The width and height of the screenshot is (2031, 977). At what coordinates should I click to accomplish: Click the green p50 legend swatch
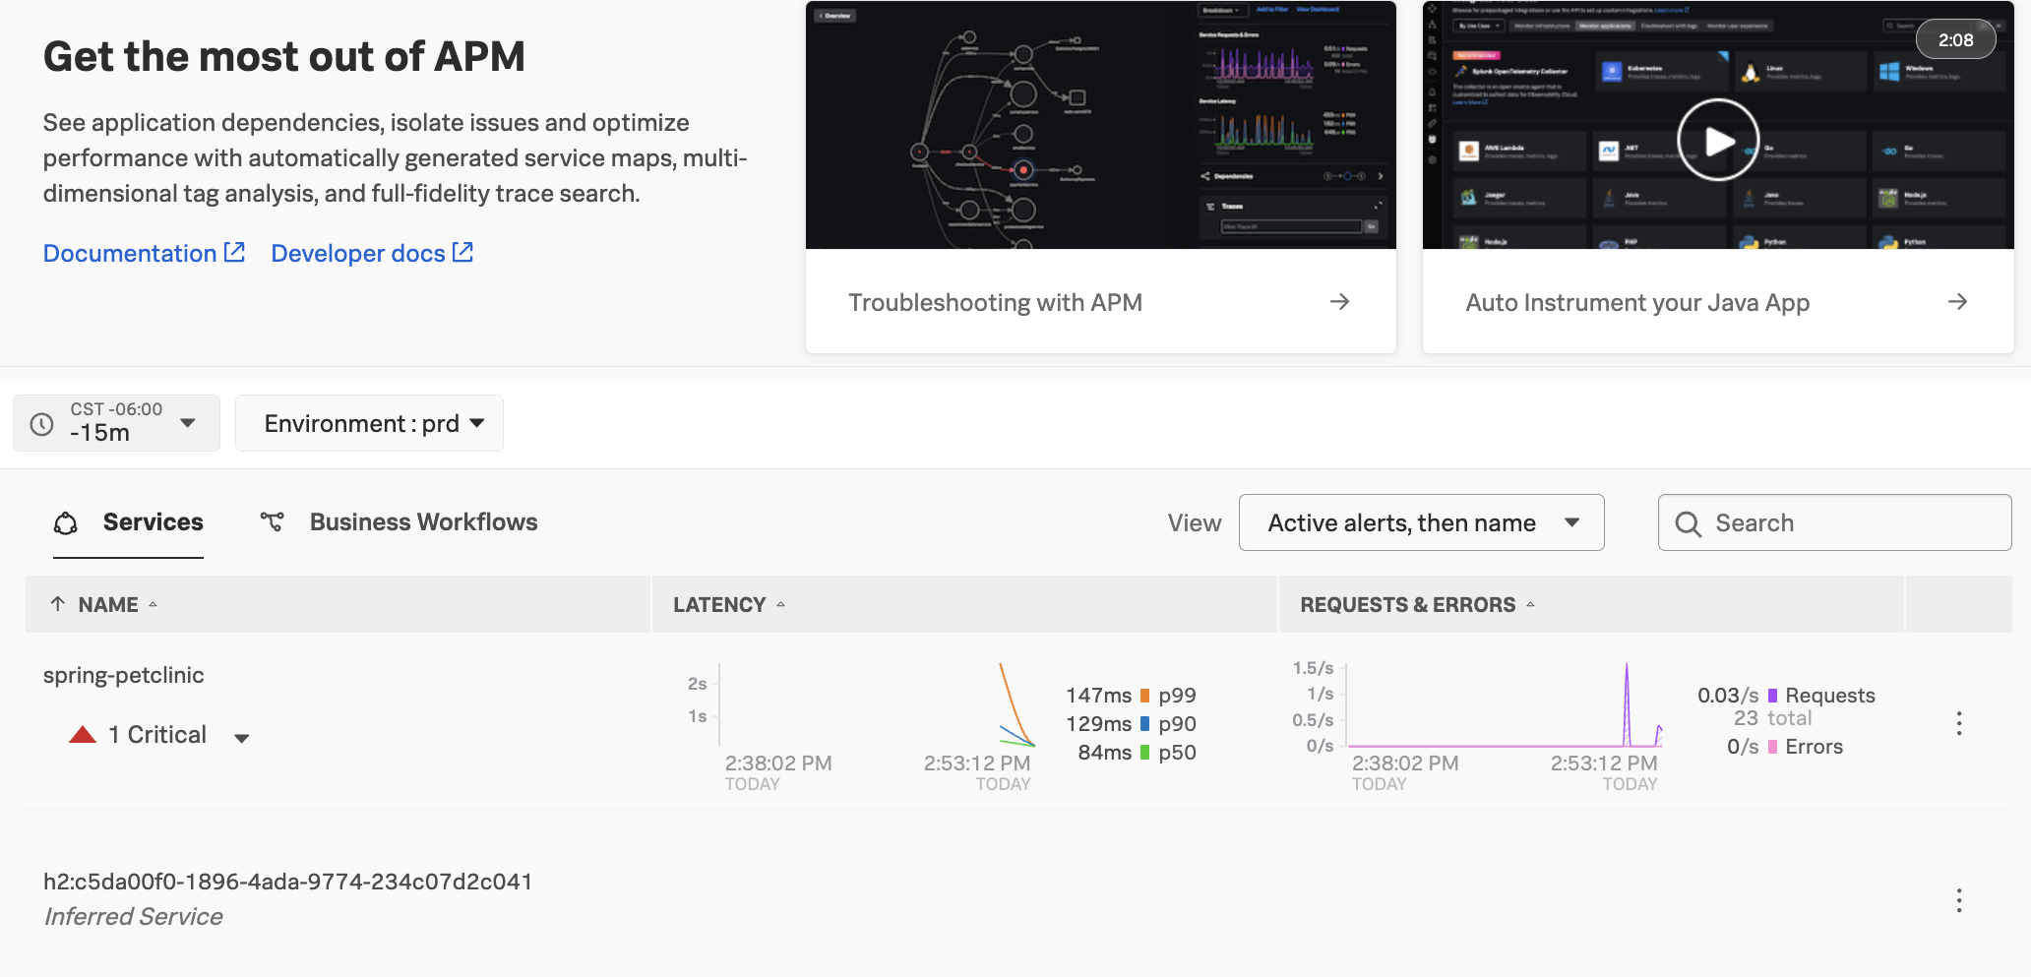(x=1144, y=753)
